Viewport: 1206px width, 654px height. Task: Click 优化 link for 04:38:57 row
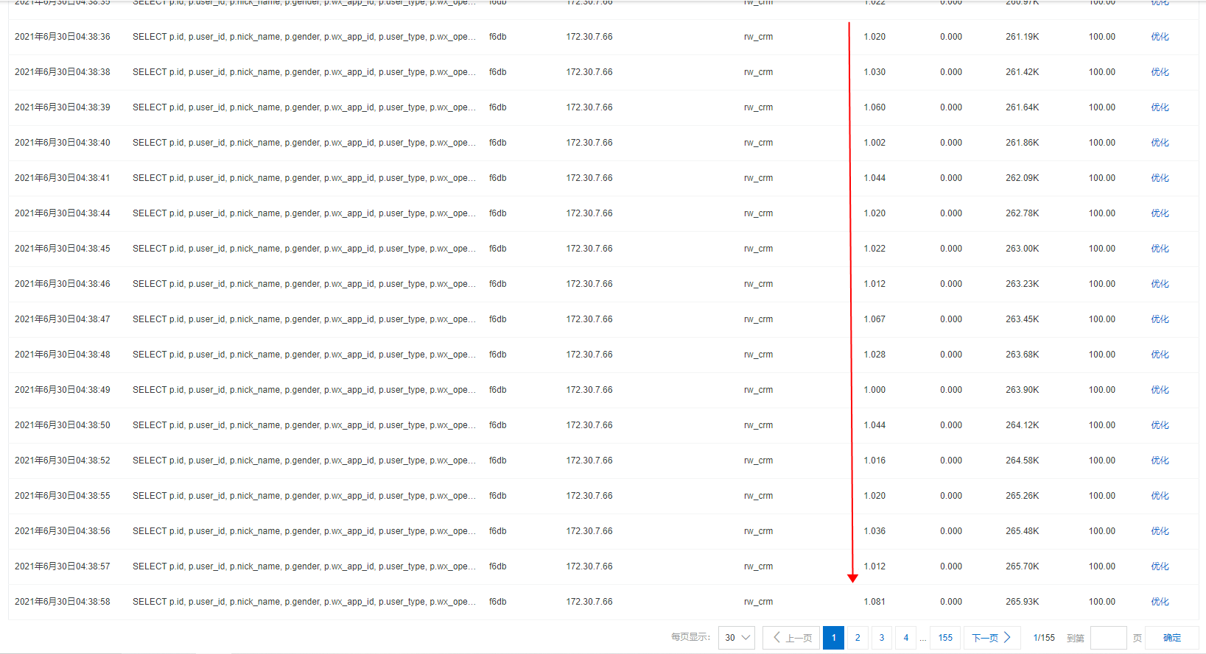click(x=1160, y=566)
